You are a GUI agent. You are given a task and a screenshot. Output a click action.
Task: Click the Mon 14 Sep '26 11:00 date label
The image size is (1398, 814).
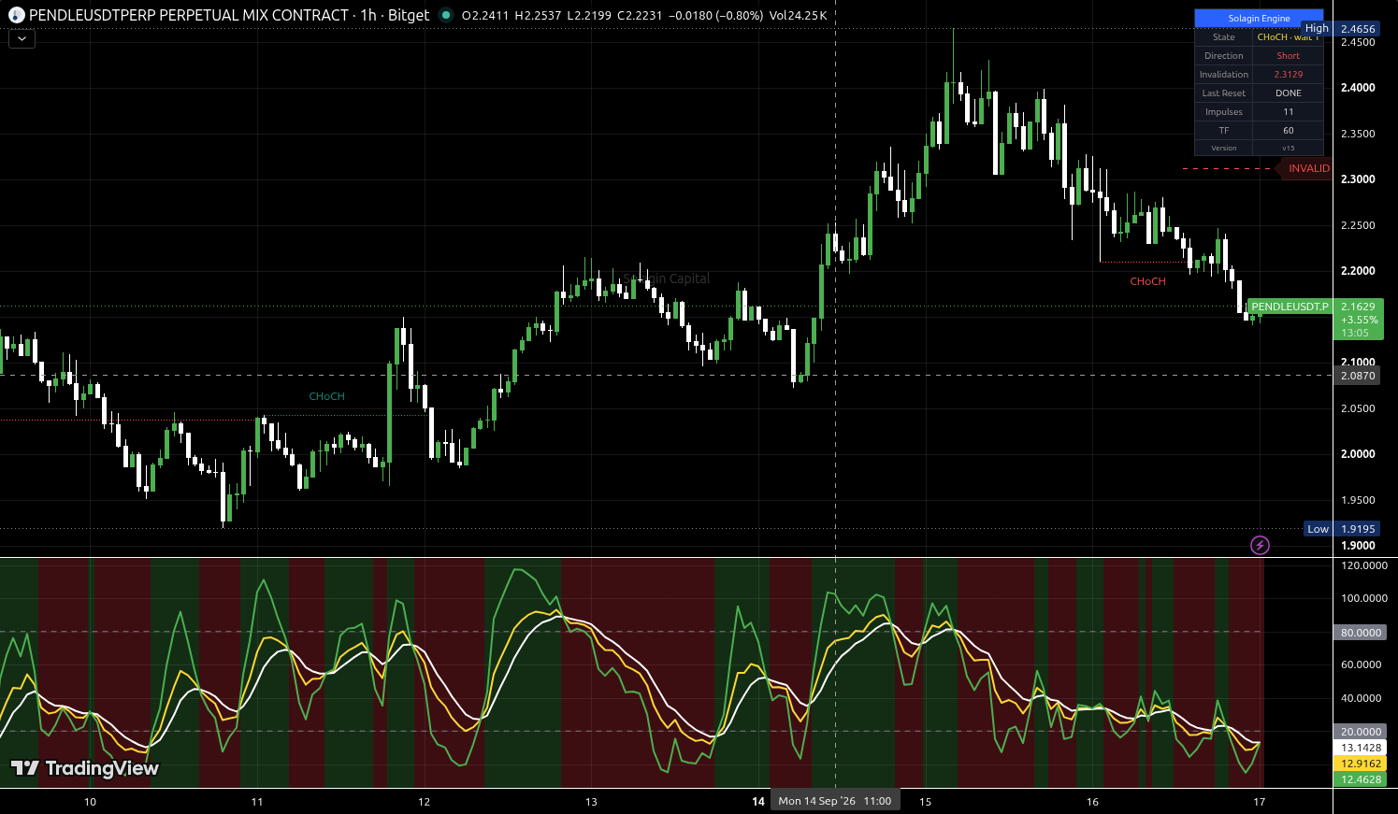[x=835, y=801]
